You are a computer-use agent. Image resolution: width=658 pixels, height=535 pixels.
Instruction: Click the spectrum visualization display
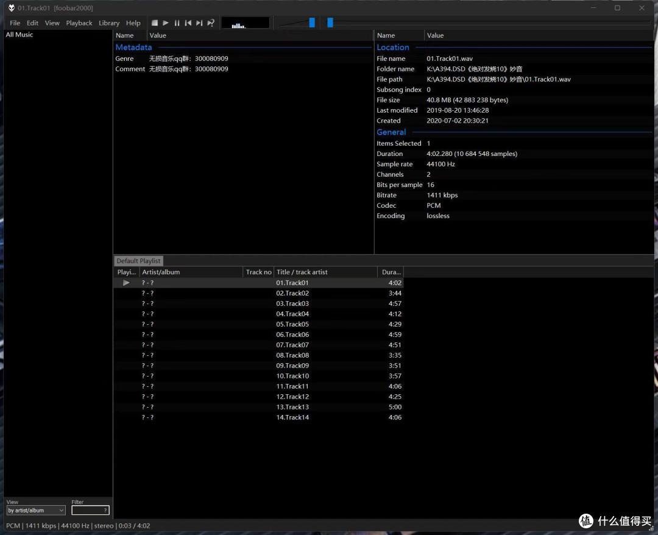(246, 23)
